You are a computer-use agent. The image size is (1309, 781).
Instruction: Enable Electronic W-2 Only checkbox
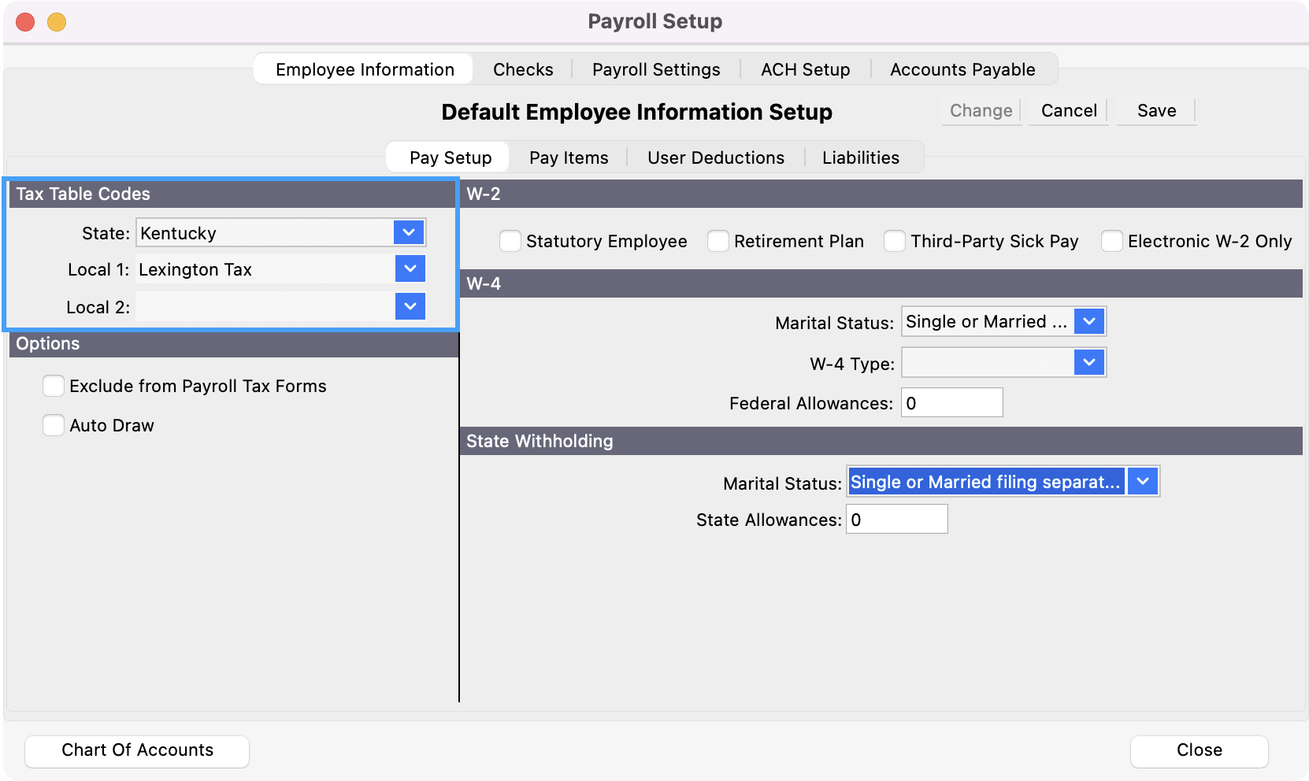pos(1112,241)
